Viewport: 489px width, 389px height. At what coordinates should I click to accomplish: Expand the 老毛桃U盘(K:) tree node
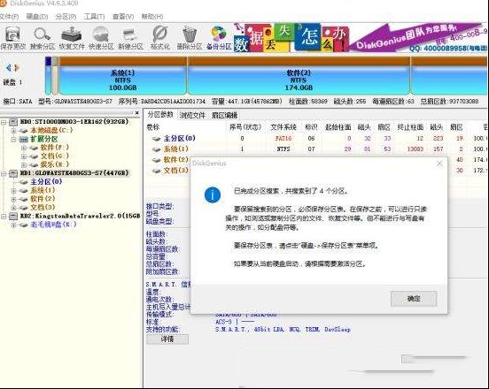(x=13, y=225)
